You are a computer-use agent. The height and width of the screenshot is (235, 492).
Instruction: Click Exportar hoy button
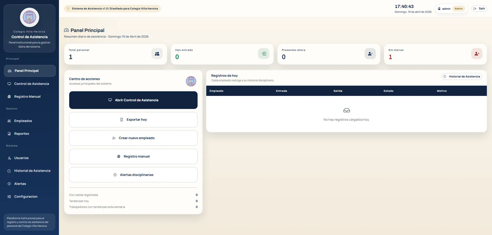click(133, 119)
